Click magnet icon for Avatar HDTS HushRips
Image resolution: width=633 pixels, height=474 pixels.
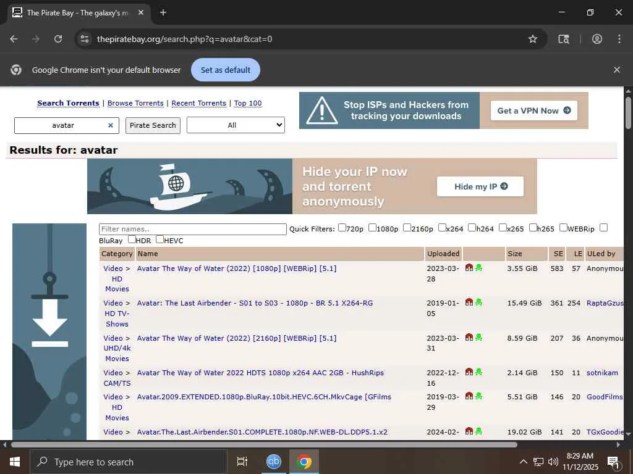pyautogui.click(x=469, y=372)
